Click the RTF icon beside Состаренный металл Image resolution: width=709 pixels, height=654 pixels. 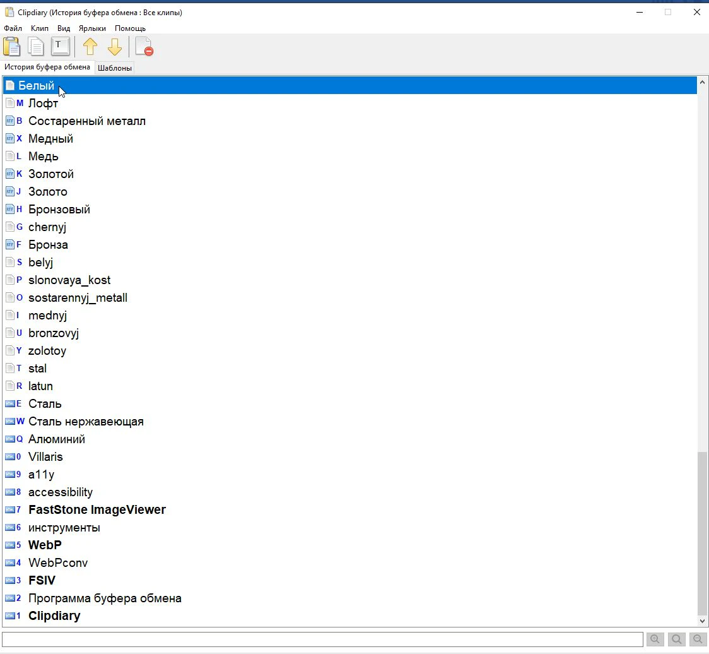point(10,121)
